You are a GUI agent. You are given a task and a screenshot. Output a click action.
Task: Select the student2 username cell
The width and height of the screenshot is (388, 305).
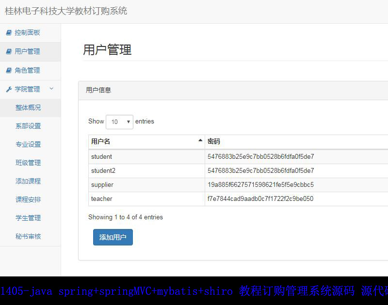pos(146,170)
